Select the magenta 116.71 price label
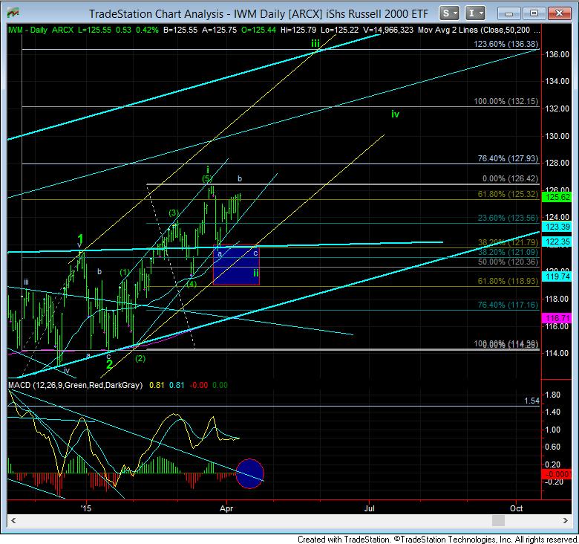579x544 pixels. (557, 318)
